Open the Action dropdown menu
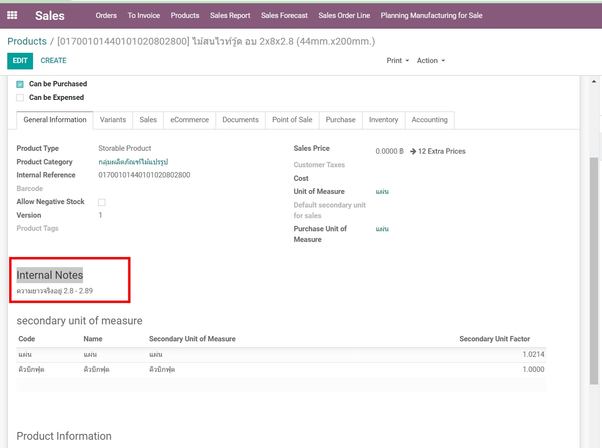The height and width of the screenshot is (448, 602). coord(431,61)
